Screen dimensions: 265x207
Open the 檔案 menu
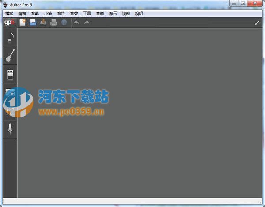click(9, 14)
